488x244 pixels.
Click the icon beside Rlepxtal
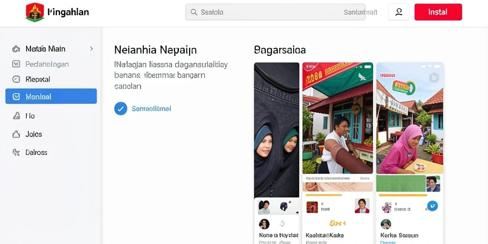[16, 80]
